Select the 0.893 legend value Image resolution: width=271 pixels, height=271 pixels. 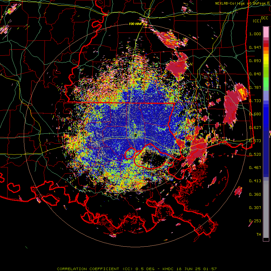click(255, 61)
